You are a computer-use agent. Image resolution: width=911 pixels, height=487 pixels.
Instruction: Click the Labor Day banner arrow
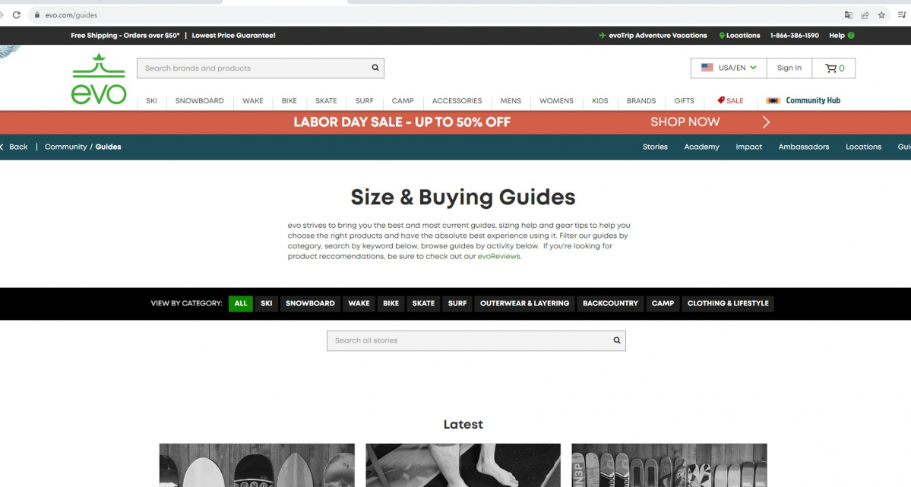coord(766,122)
